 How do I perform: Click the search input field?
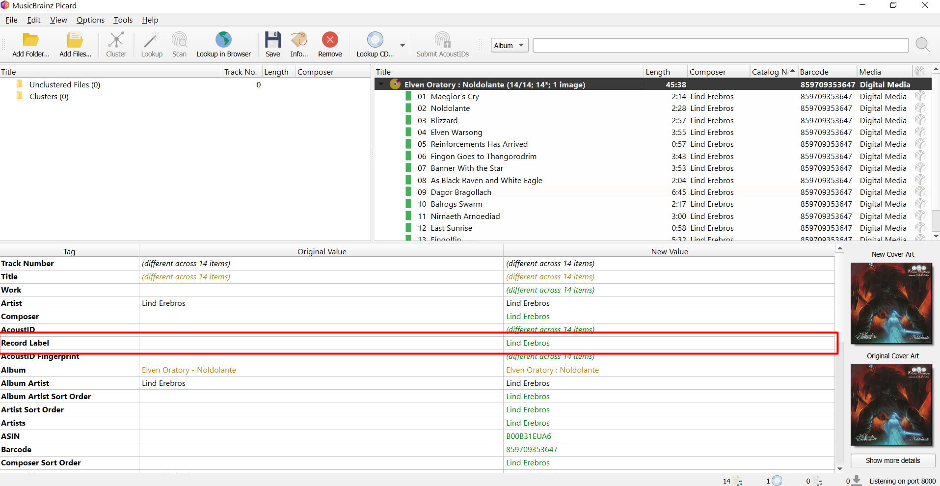coord(721,45)
